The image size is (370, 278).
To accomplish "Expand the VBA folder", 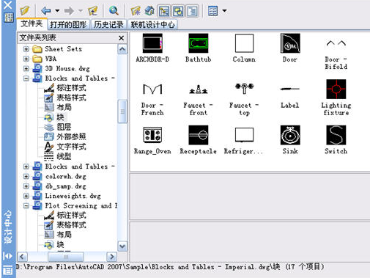I will click(26, 59).
